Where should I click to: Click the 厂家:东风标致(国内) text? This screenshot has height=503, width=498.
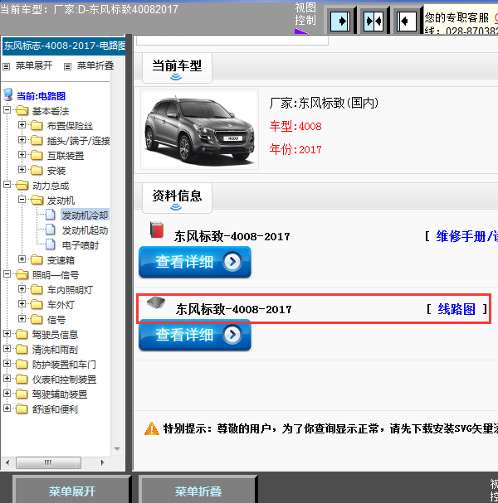[324, 103]
